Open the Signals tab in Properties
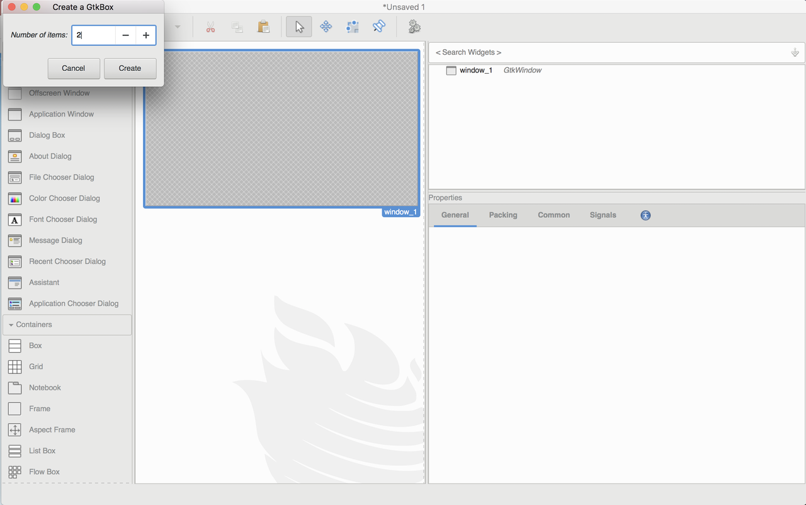Image resolution: width=806 pixels, height=505 pixels. pyautogui.click(x=603, y=215)
